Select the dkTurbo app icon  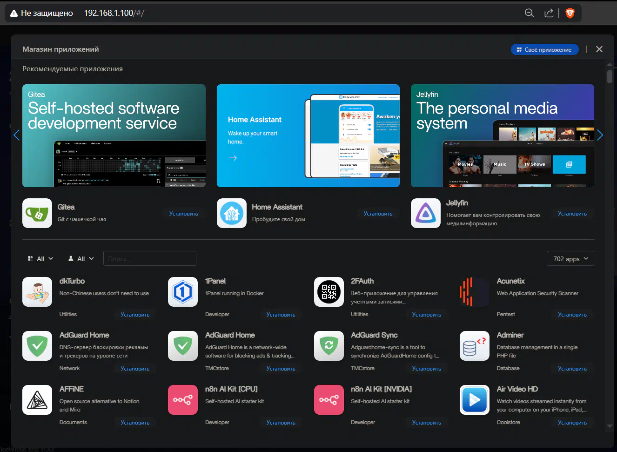coord(37,292)
